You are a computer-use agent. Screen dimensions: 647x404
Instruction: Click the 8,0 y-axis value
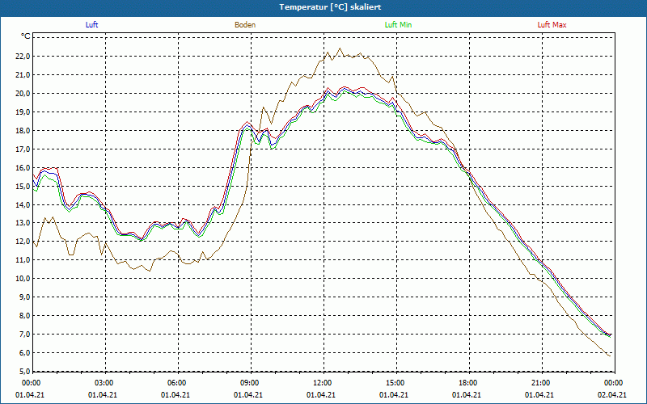pyautogui.click(x=24, y=315)
